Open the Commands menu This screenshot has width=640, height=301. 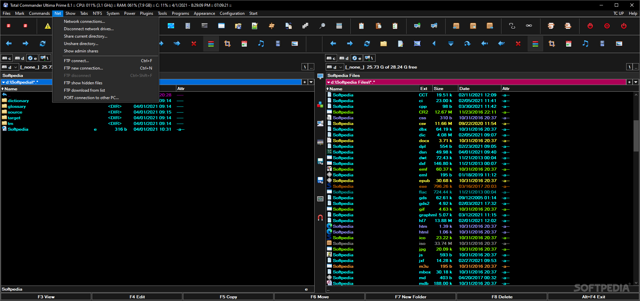[x=39, y=13]
